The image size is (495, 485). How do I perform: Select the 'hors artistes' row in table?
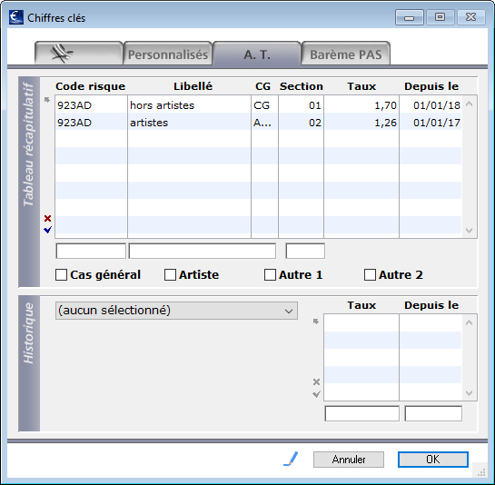pos(259,105)
